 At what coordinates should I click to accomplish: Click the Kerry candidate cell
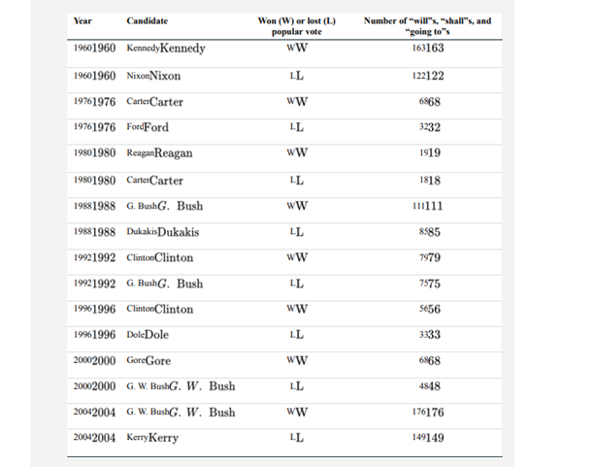pos(152,438)
